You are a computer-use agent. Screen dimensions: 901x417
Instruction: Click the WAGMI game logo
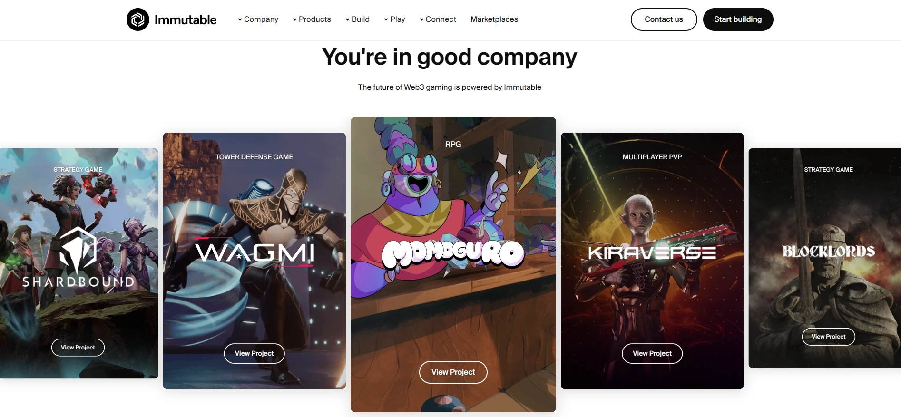255,252
